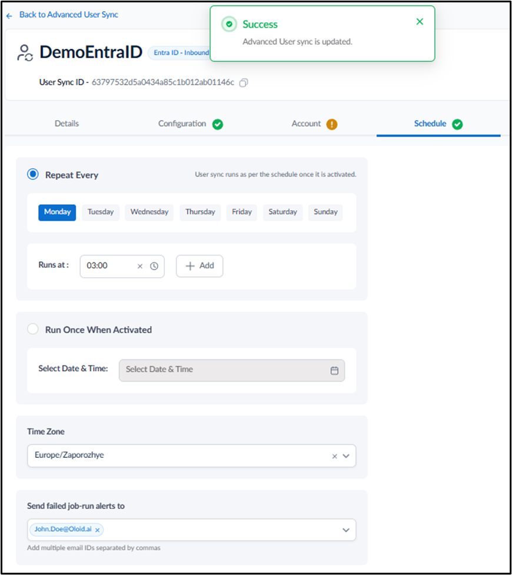Clear the 03:00 time value

pyautogui.click(x=139, y=267)
